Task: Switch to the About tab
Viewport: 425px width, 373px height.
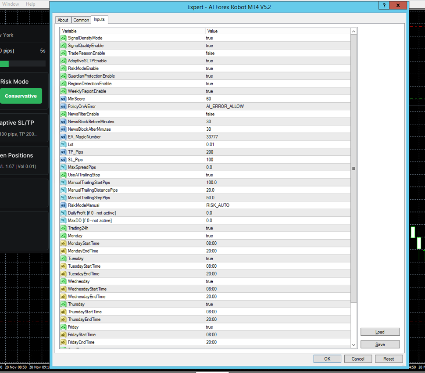Action: coord(63,20)
